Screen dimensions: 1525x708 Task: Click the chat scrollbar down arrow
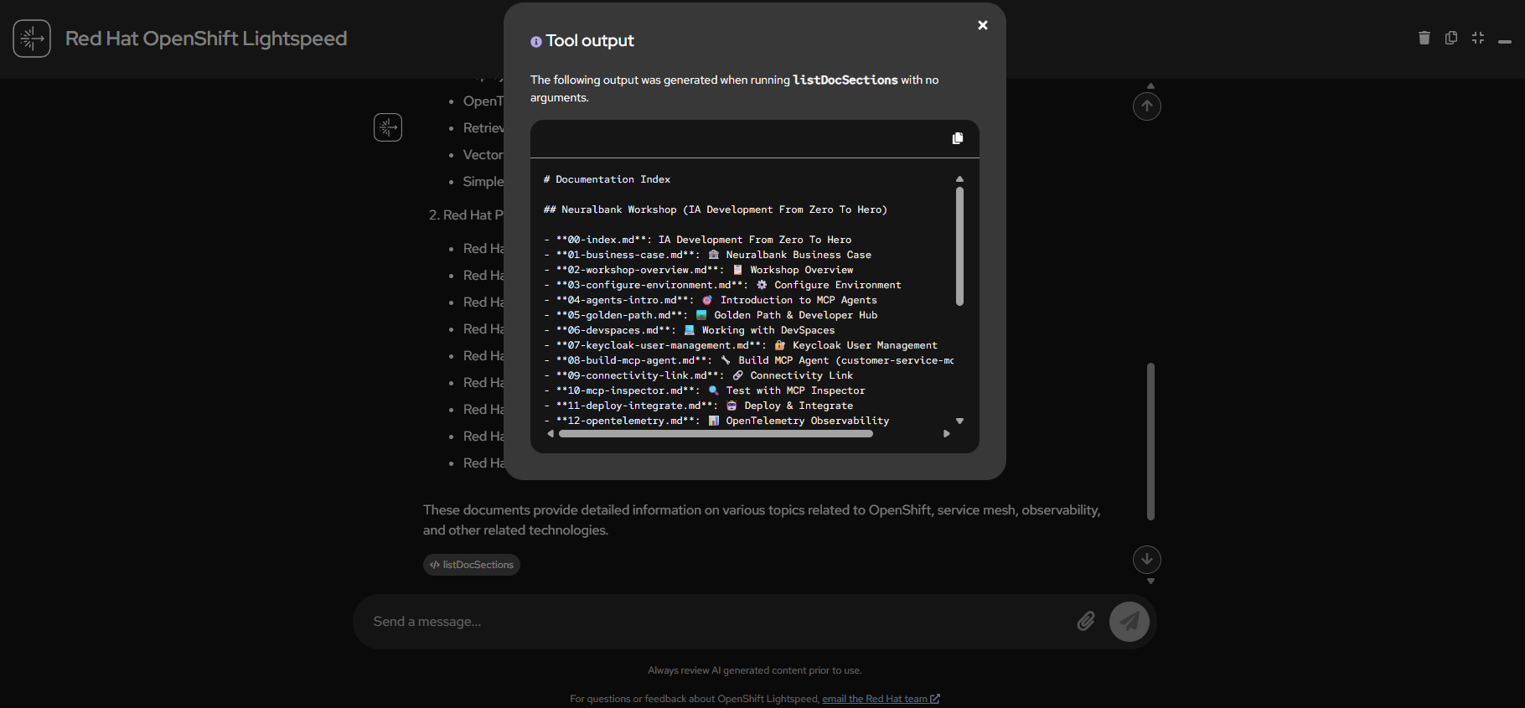(x=1150, y=581)
